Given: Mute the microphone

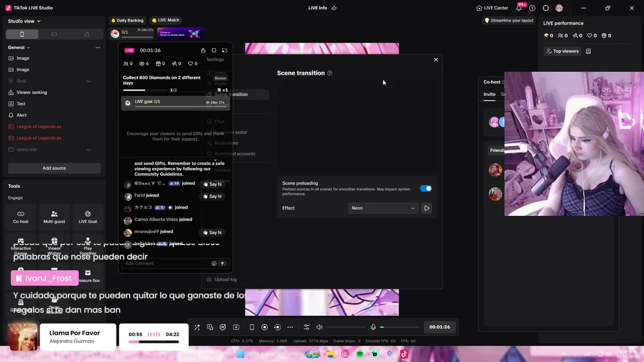Looking at the screenshot, I should [x=373, y=327].
